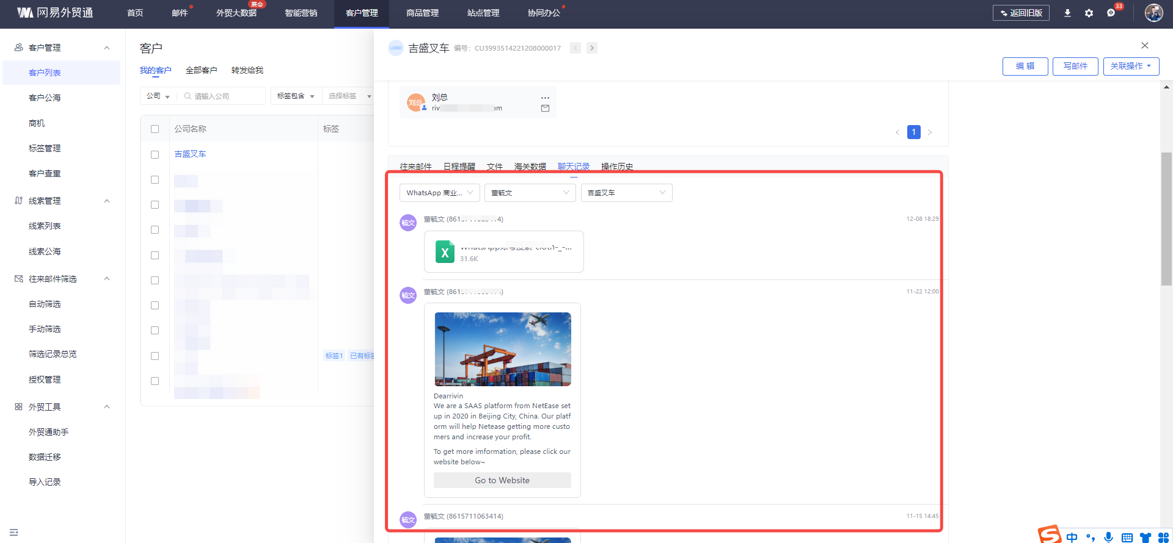Screen dimensions: 1173x543
Task: Check the second customer row checkbox
Action: point(155,180)
